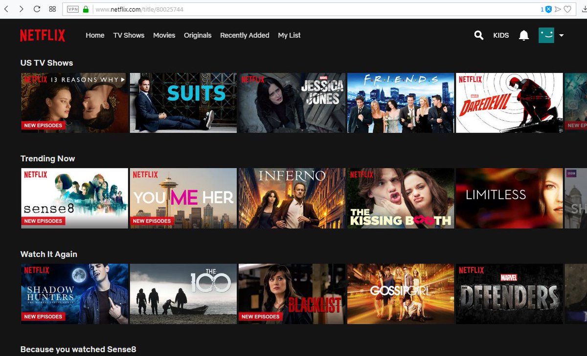The width and height of the screenshot is (587, 356).
Task: Open Recently Added in the nav bar
Action: (245, 35)
